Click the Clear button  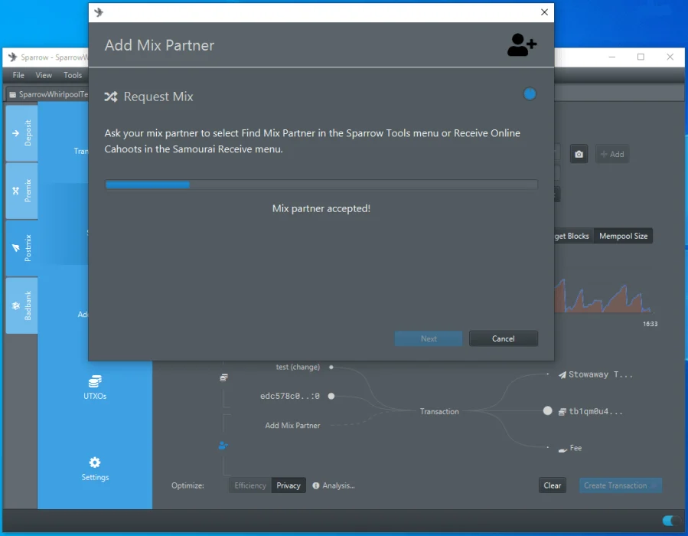[552, 485]
